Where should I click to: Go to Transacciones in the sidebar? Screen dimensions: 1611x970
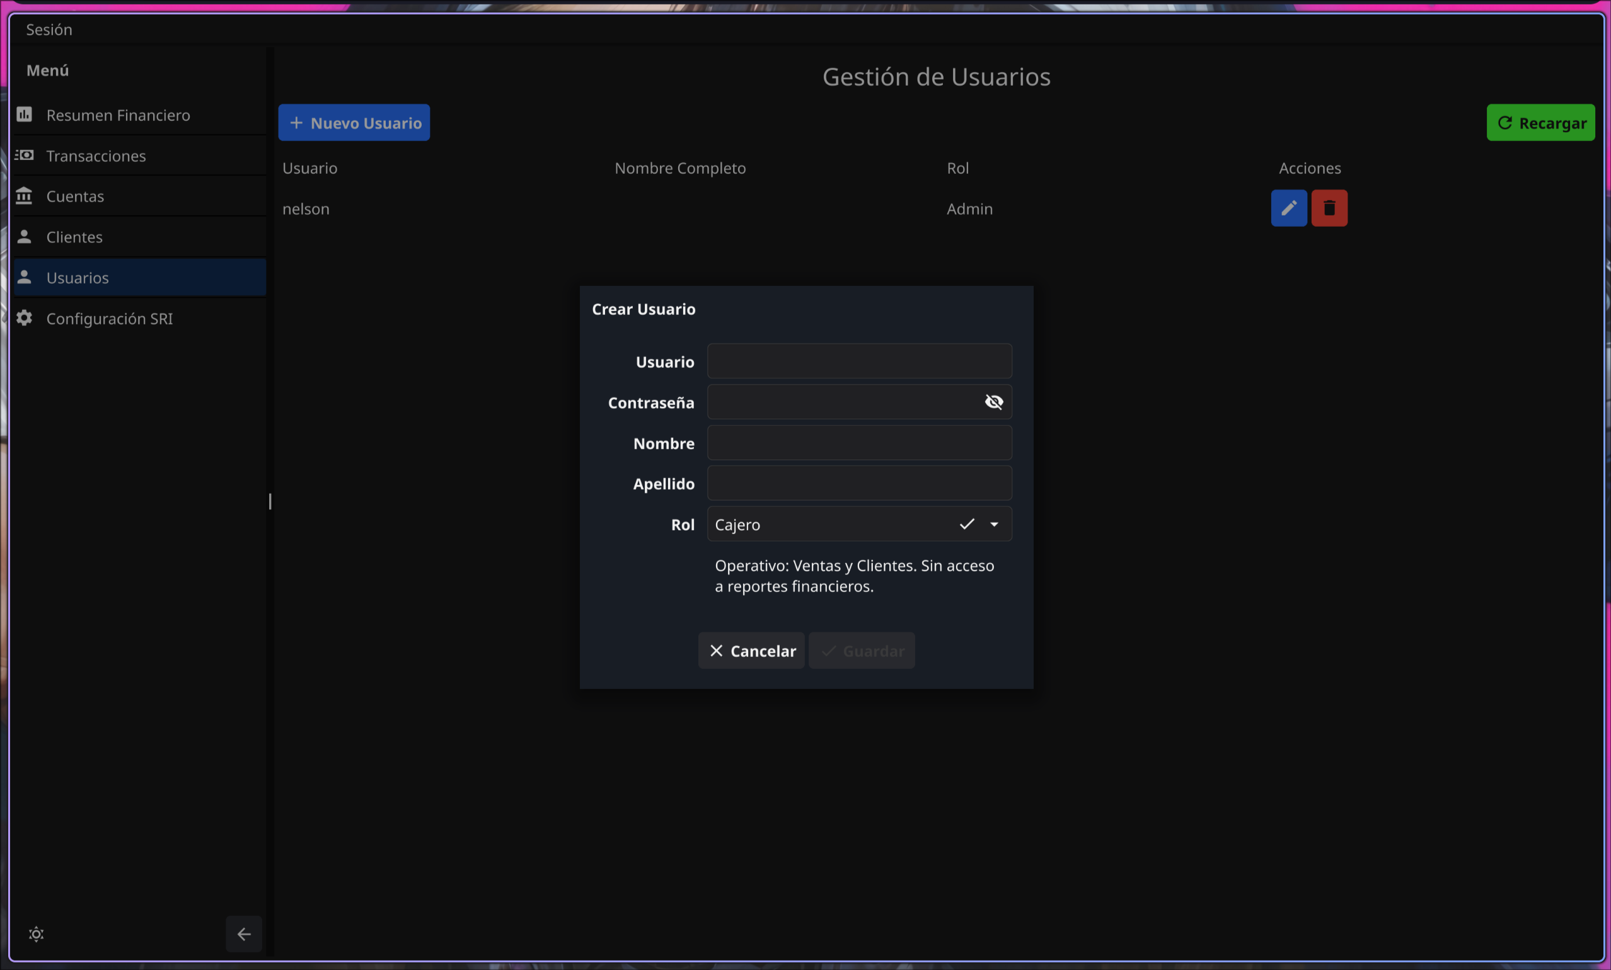point(96,156)
